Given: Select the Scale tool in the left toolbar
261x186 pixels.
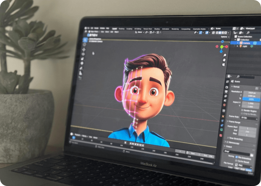Looking at the screenshot, I should (x=82, y=59).
